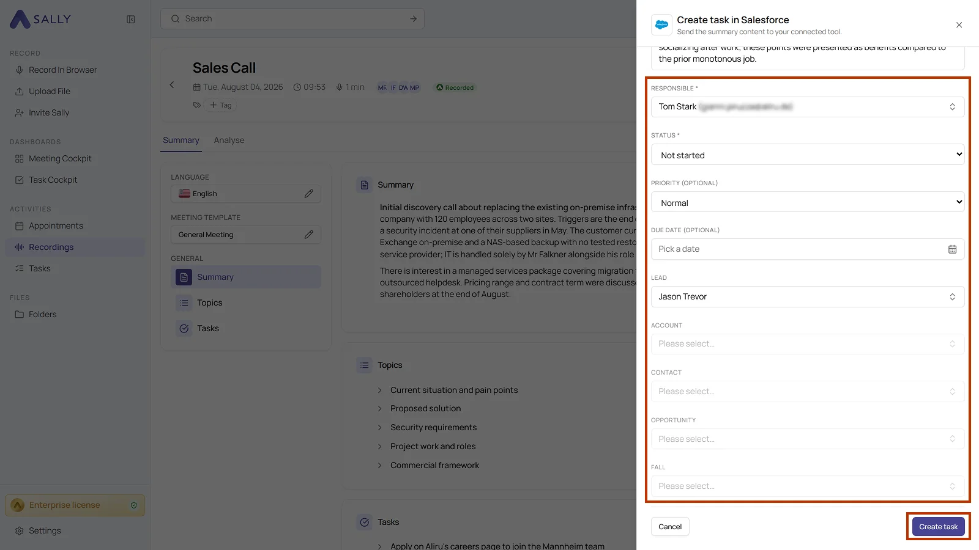979x550 pixels.
Task: Expand Project work and roles topic
Action: click(x=380, y=447)
